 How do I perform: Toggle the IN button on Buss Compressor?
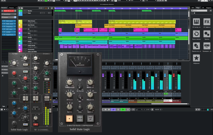69,119
